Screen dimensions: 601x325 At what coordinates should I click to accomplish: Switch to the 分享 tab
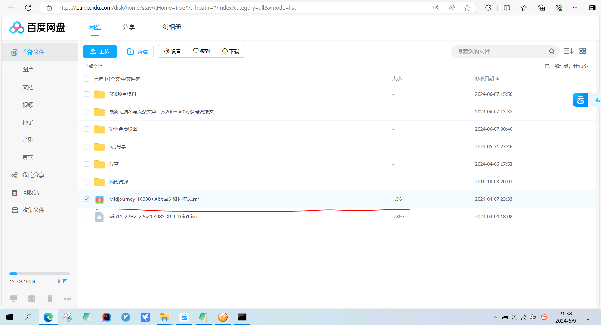[128, 27]
